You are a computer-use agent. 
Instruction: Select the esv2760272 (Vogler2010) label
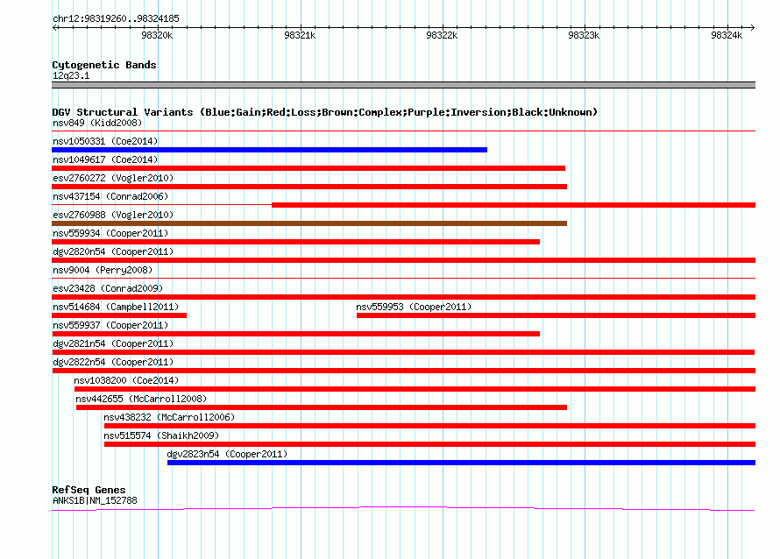coord(113,178)
